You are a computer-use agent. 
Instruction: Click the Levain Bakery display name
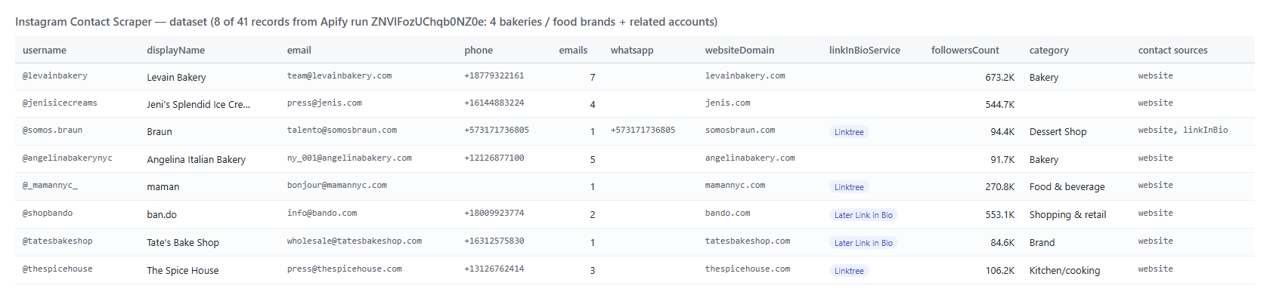coord(176,77)
